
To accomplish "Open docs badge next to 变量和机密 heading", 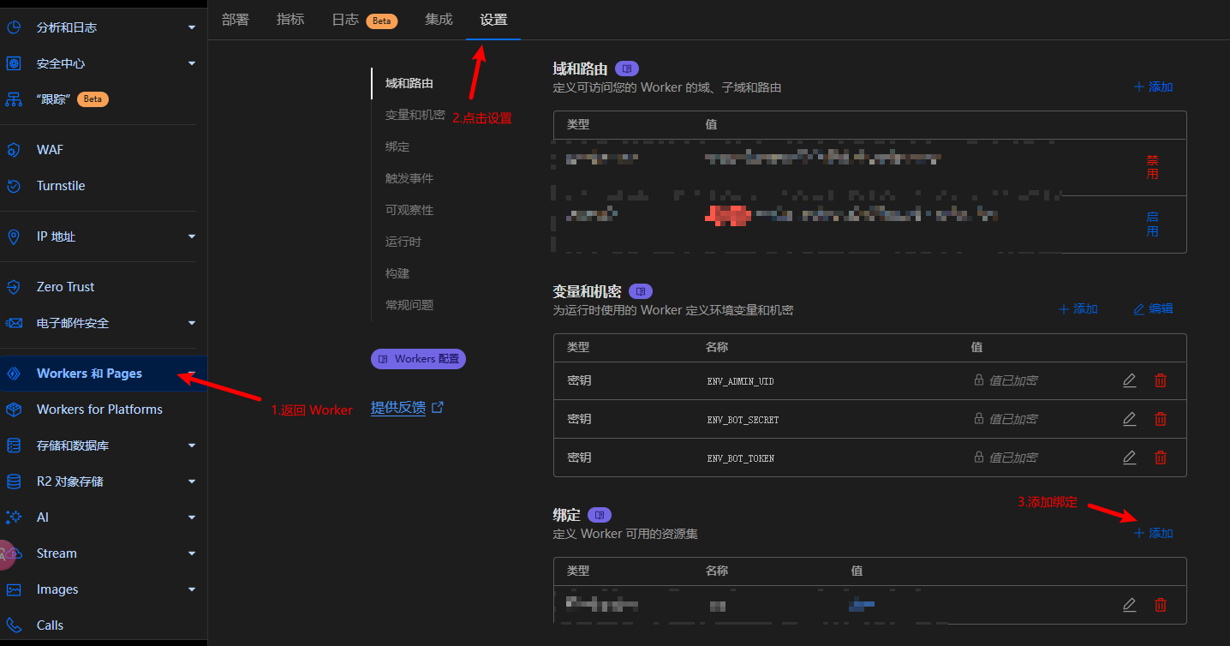I will (x=641, y=291).
